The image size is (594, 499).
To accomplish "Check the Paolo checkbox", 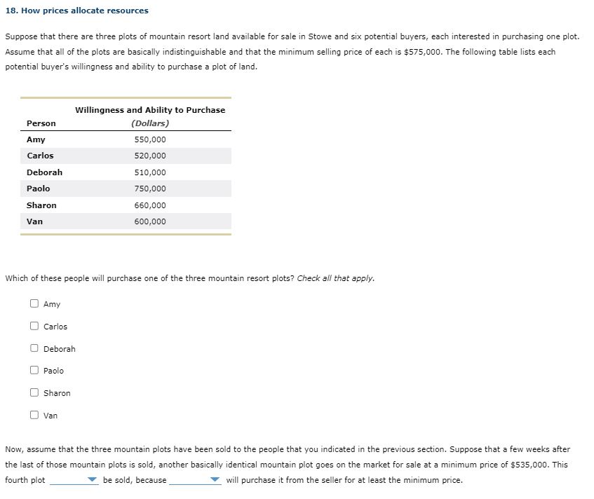I will pyautogui.click(x=34, y=370).
